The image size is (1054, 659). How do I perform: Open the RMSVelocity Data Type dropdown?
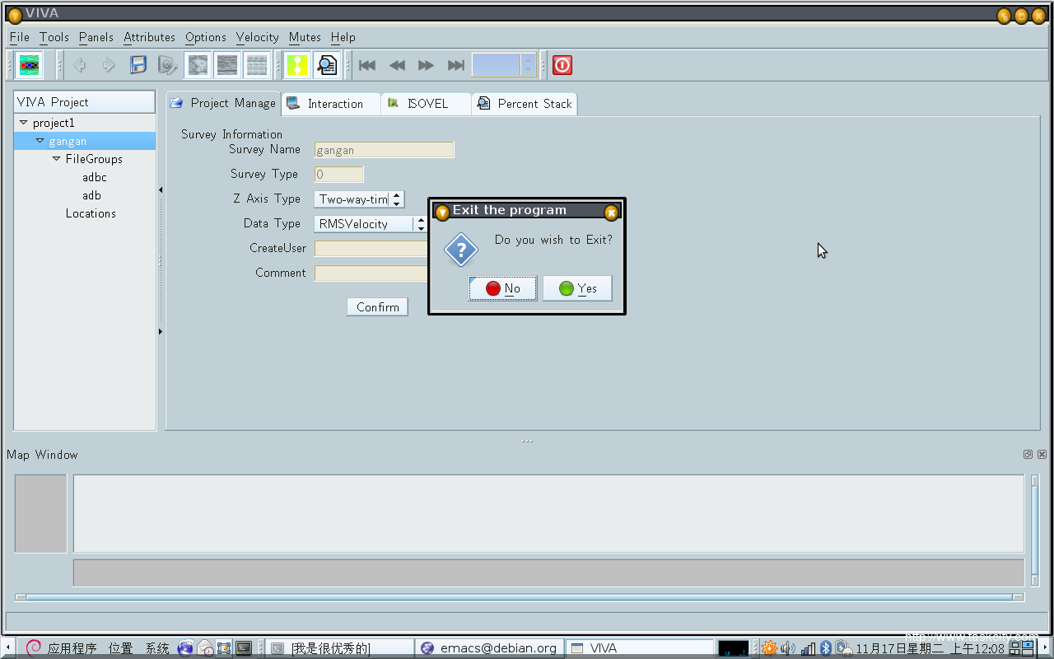[420, 223]
